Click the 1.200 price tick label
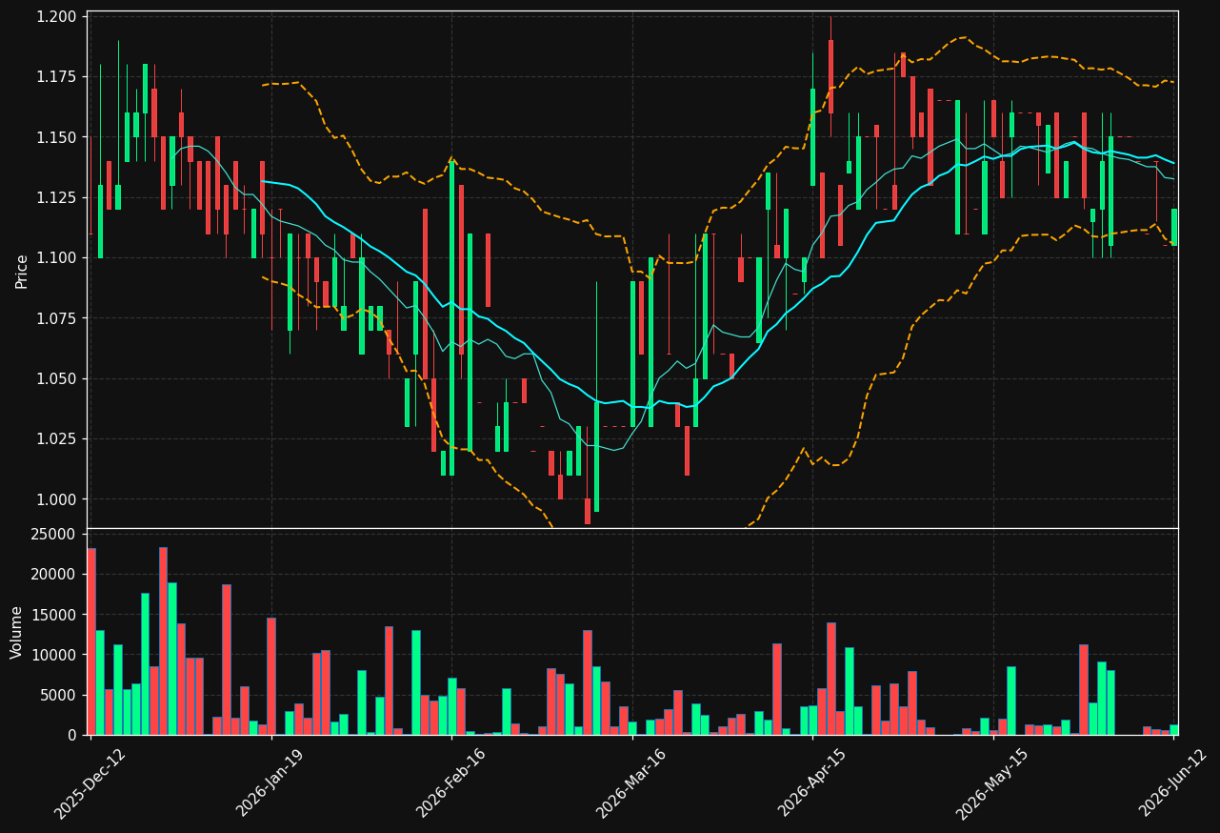This screenshot has width=1220, height=833. click(59, 17)
